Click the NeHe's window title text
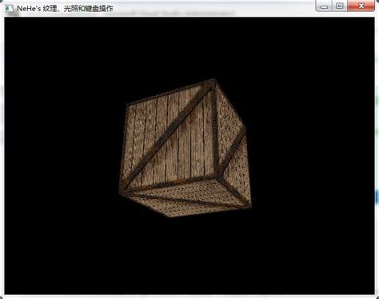 pos(65,9)
